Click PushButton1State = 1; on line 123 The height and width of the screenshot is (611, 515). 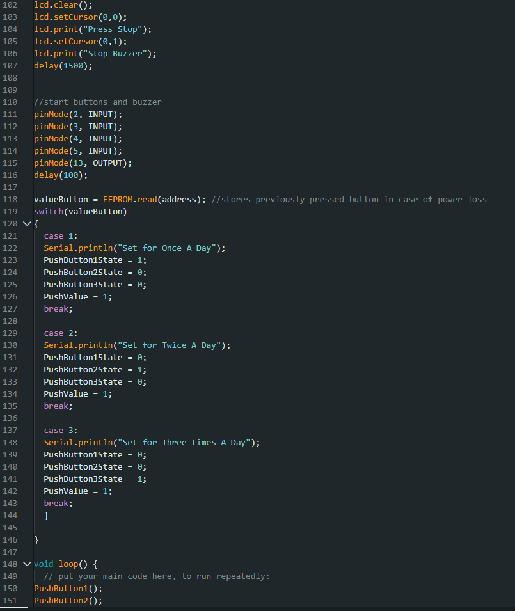click(95, 260)
